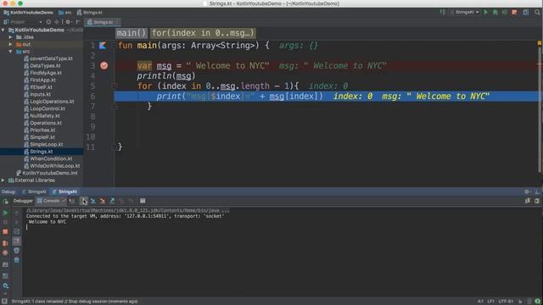Click KotlinYoutubeDemo in navigation bar

[28, 12]
